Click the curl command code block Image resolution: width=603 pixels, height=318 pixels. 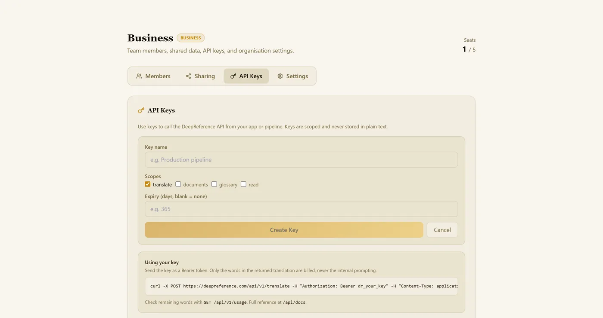301,286
